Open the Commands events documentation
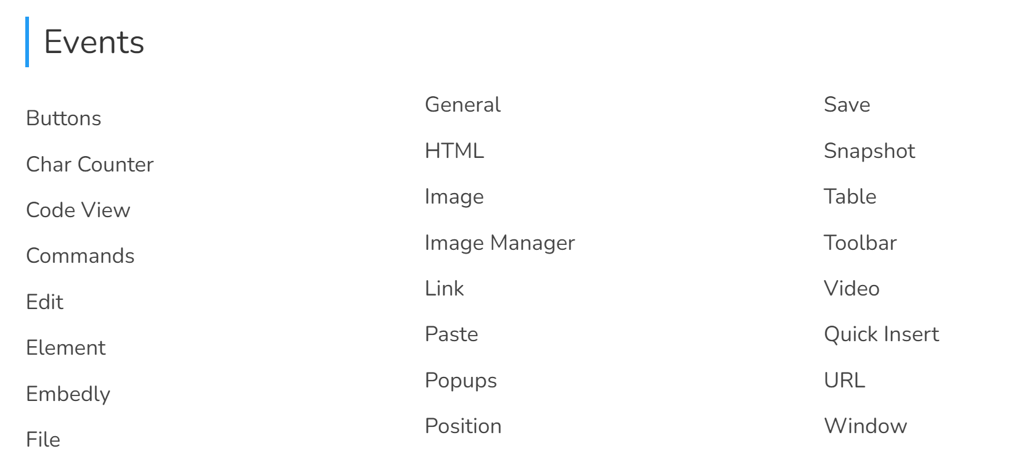This screenshot has height=475, width=1034. (80, 255)
